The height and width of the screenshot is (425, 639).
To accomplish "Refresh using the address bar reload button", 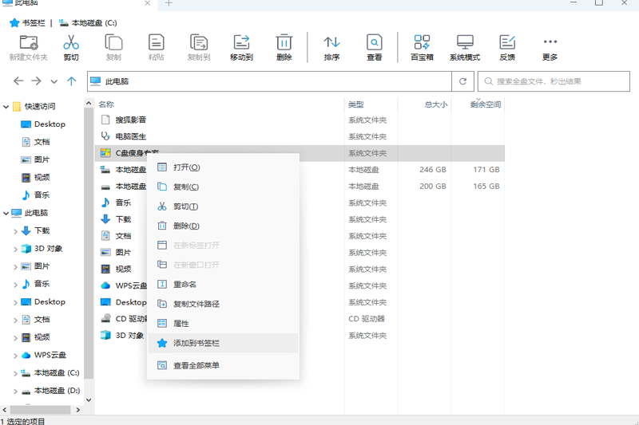I will [462, 81].
